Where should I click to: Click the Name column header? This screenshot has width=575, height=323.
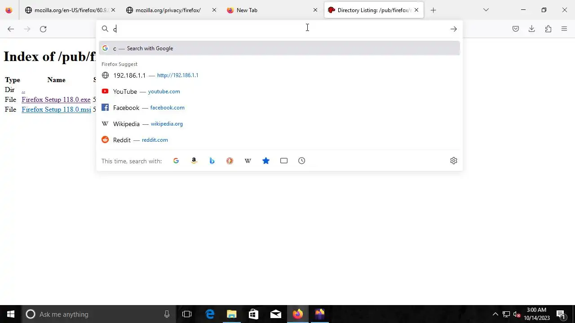tap(56, 80)
